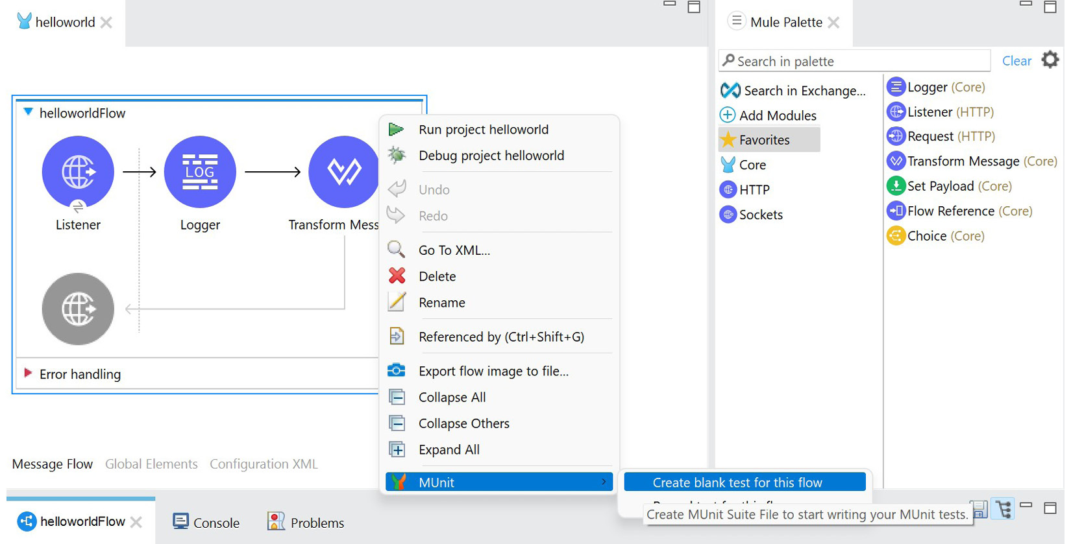The image size is (1071, 544).
Task: Click Search in Exchange...
Action: (793, 91)
